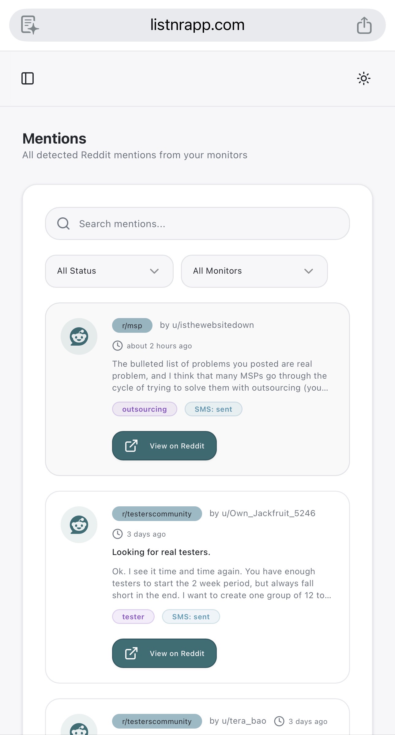Click the clock icon beside "about 2 hours ago"
The width and height of the screenshot is (395, 735).
pos(118,346)
